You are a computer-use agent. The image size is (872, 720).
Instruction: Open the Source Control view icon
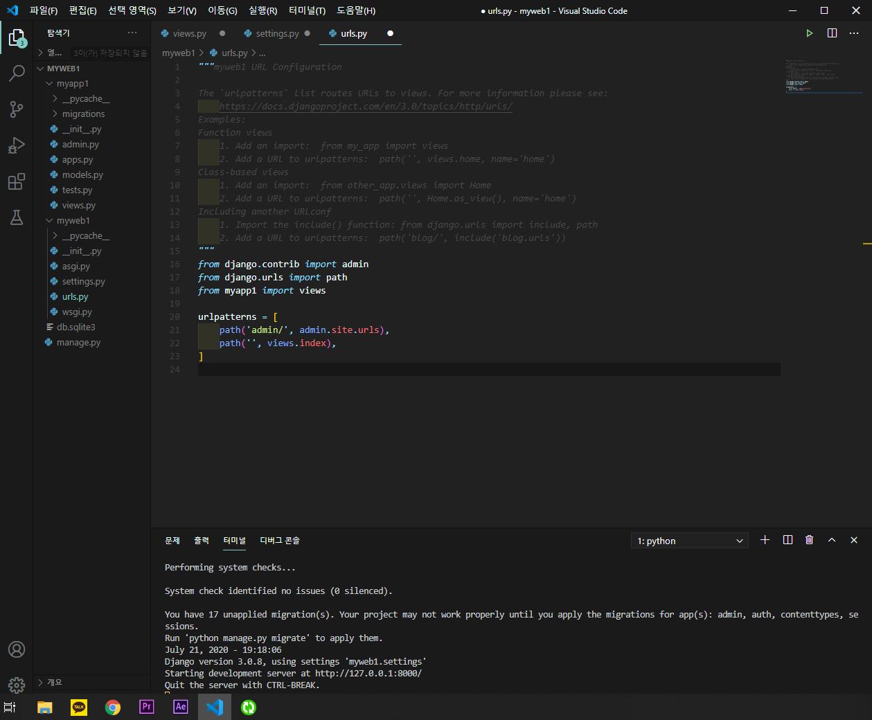click(17, 109)
